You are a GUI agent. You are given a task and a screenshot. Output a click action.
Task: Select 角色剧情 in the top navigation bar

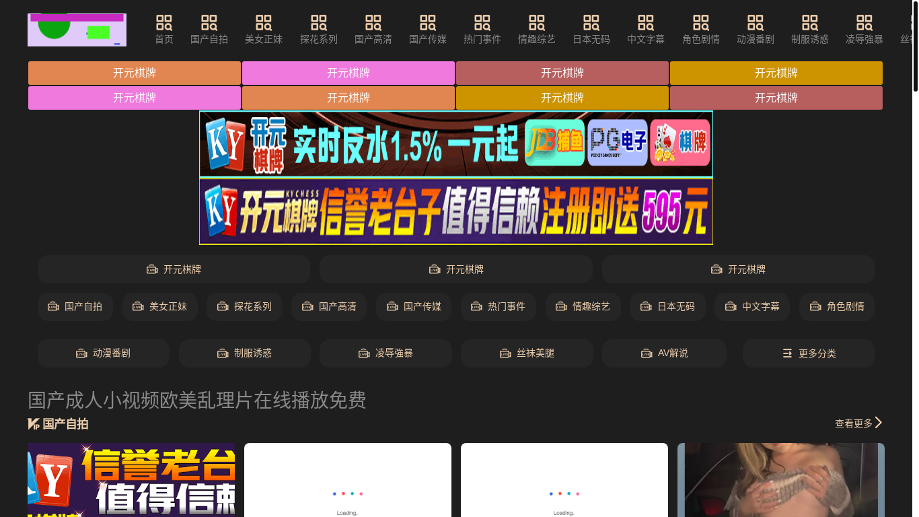701,30
